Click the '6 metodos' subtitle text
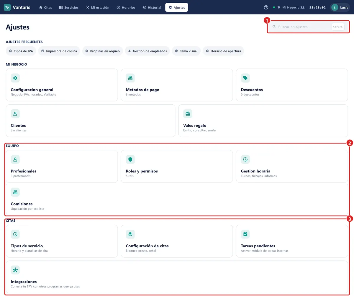 (x=133, y=95)
